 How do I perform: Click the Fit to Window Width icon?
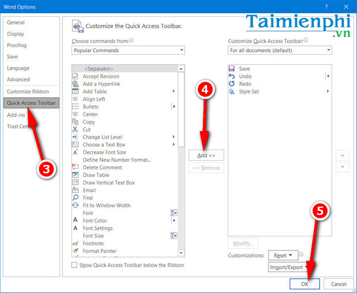point(75,205)
